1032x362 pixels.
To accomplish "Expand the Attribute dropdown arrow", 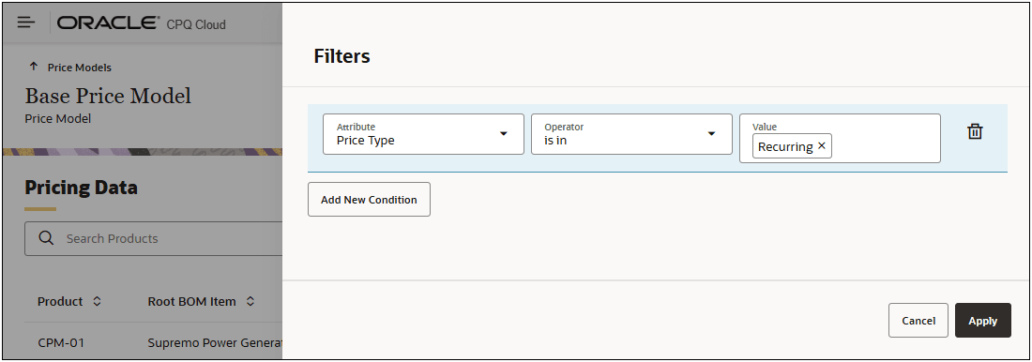I will point(504,133).
